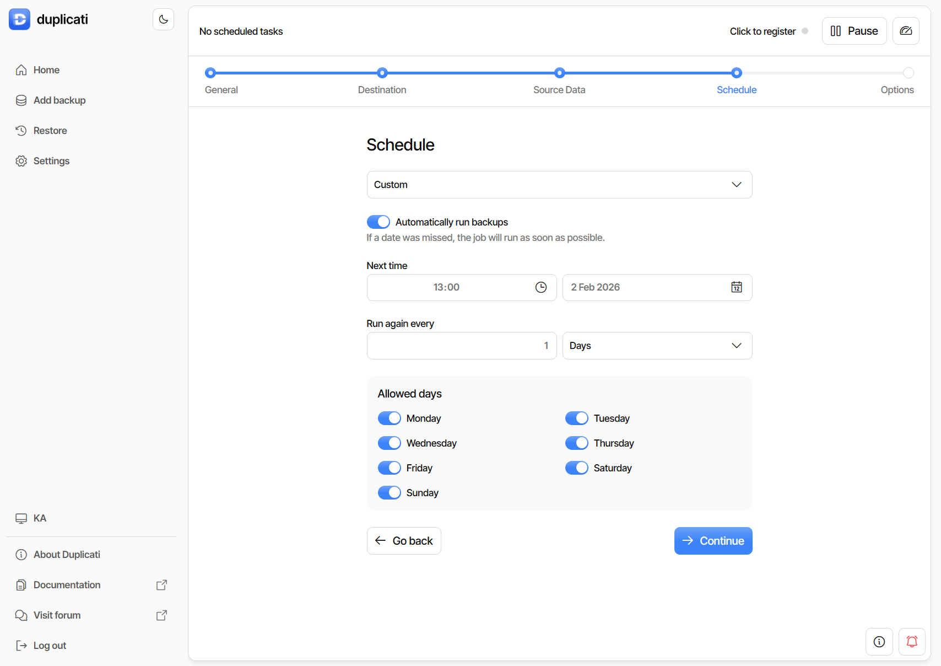Select Restore in the sidebar

(50, 131)
